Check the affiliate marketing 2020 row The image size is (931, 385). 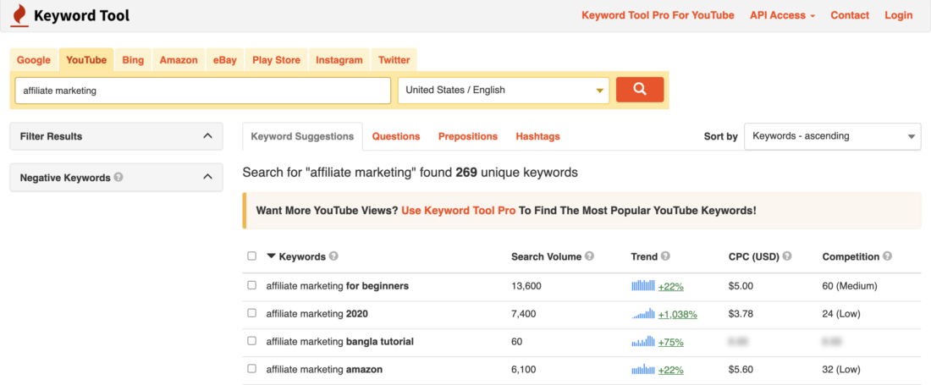[x=251, y=313]
